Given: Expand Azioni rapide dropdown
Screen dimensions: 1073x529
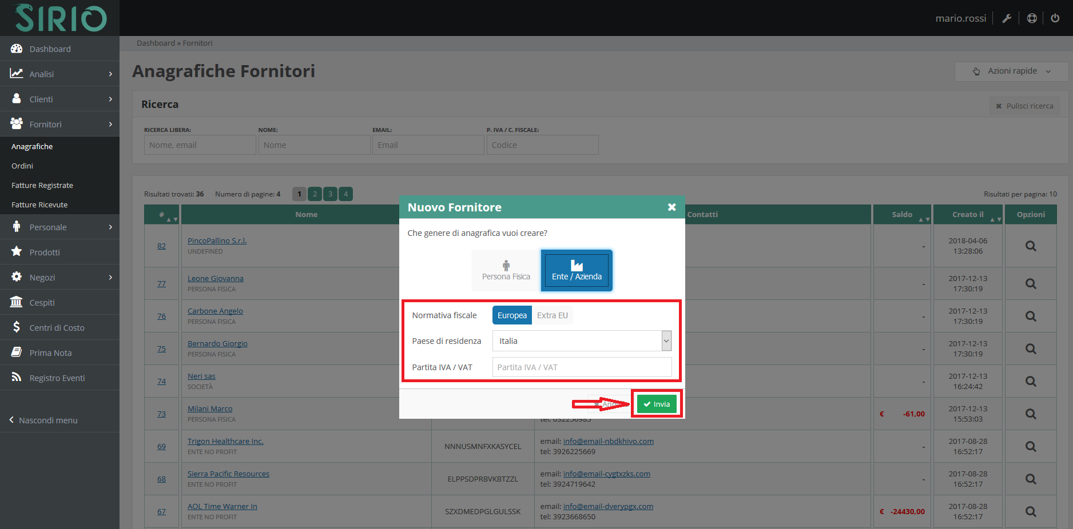Looking at the screenshot, I should coord(1011,71).
